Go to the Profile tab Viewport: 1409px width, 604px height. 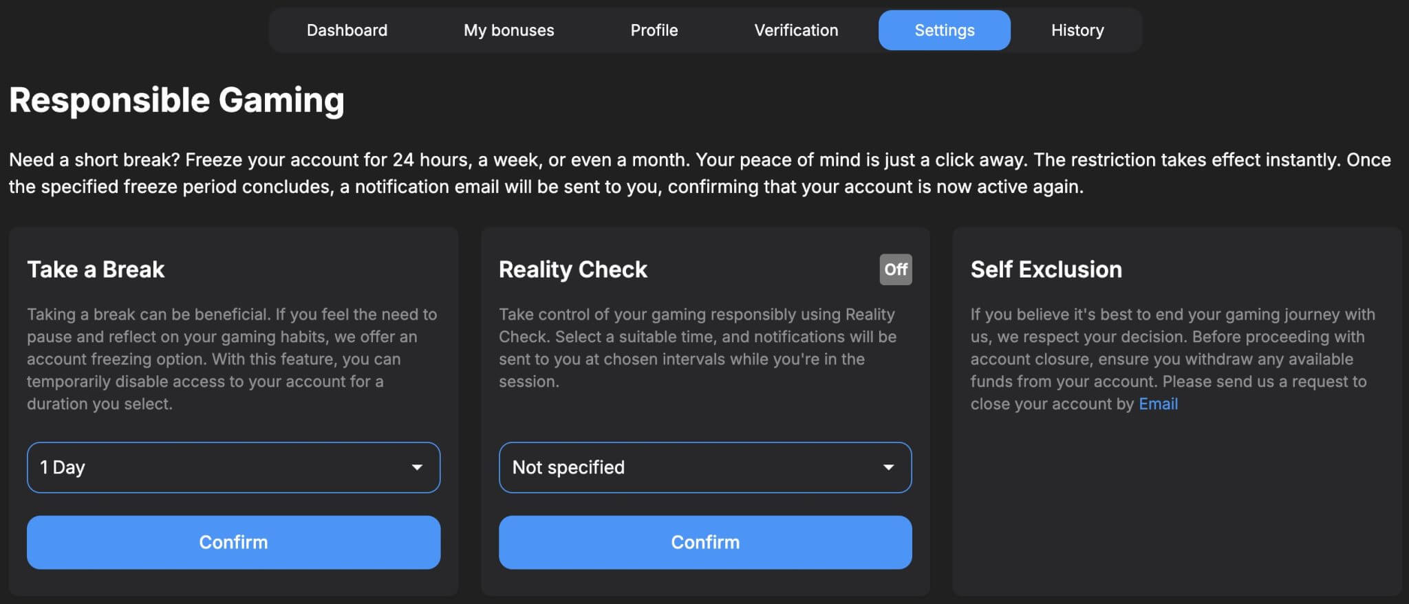[654, 30]
